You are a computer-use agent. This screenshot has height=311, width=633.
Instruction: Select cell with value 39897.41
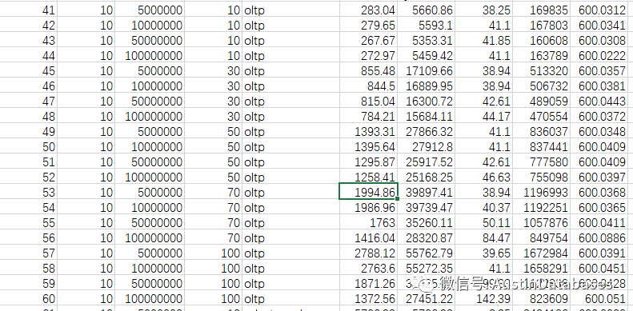[426, 192]
